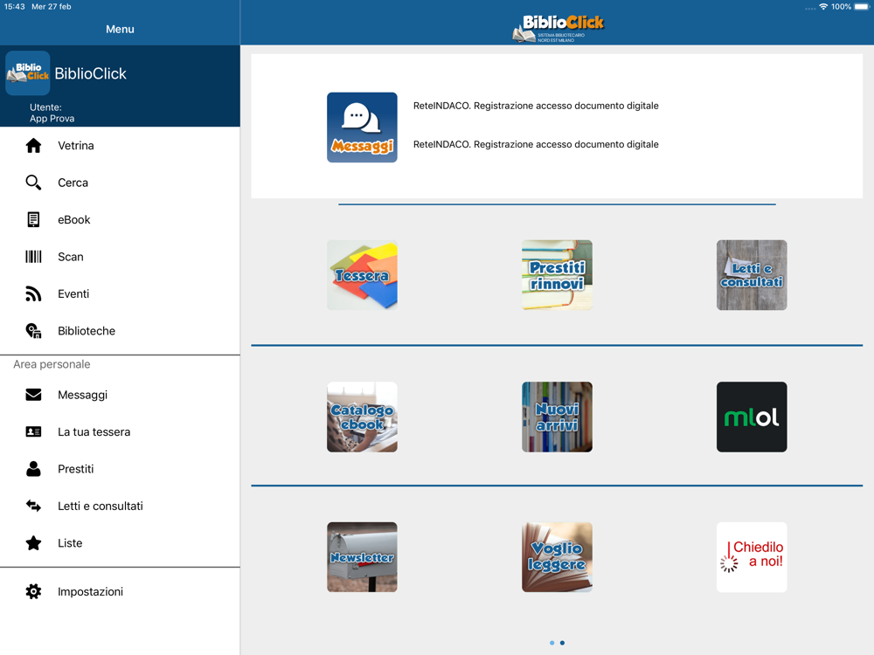874x655 pixels.
Task: Choose Scan in the side menu
Action: [120, 257]
